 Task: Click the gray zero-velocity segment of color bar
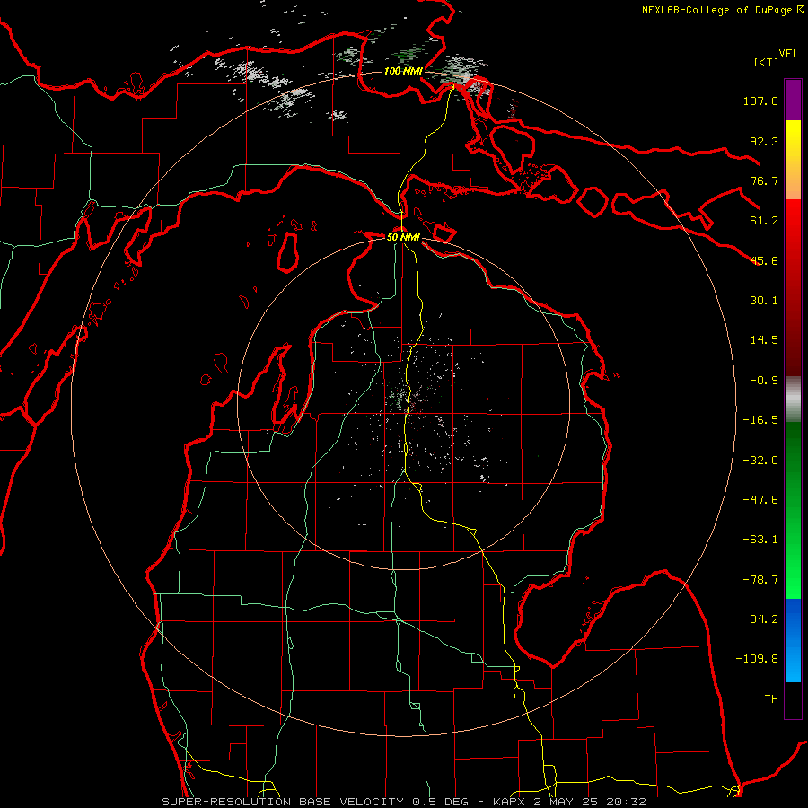click(793, 400)
